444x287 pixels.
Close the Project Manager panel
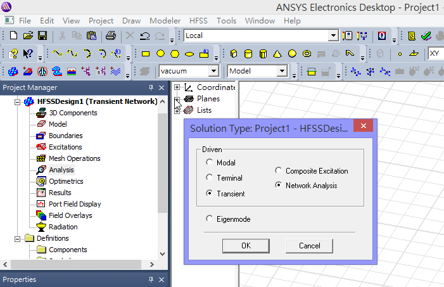pyautogui.click(x=162, y=88)
